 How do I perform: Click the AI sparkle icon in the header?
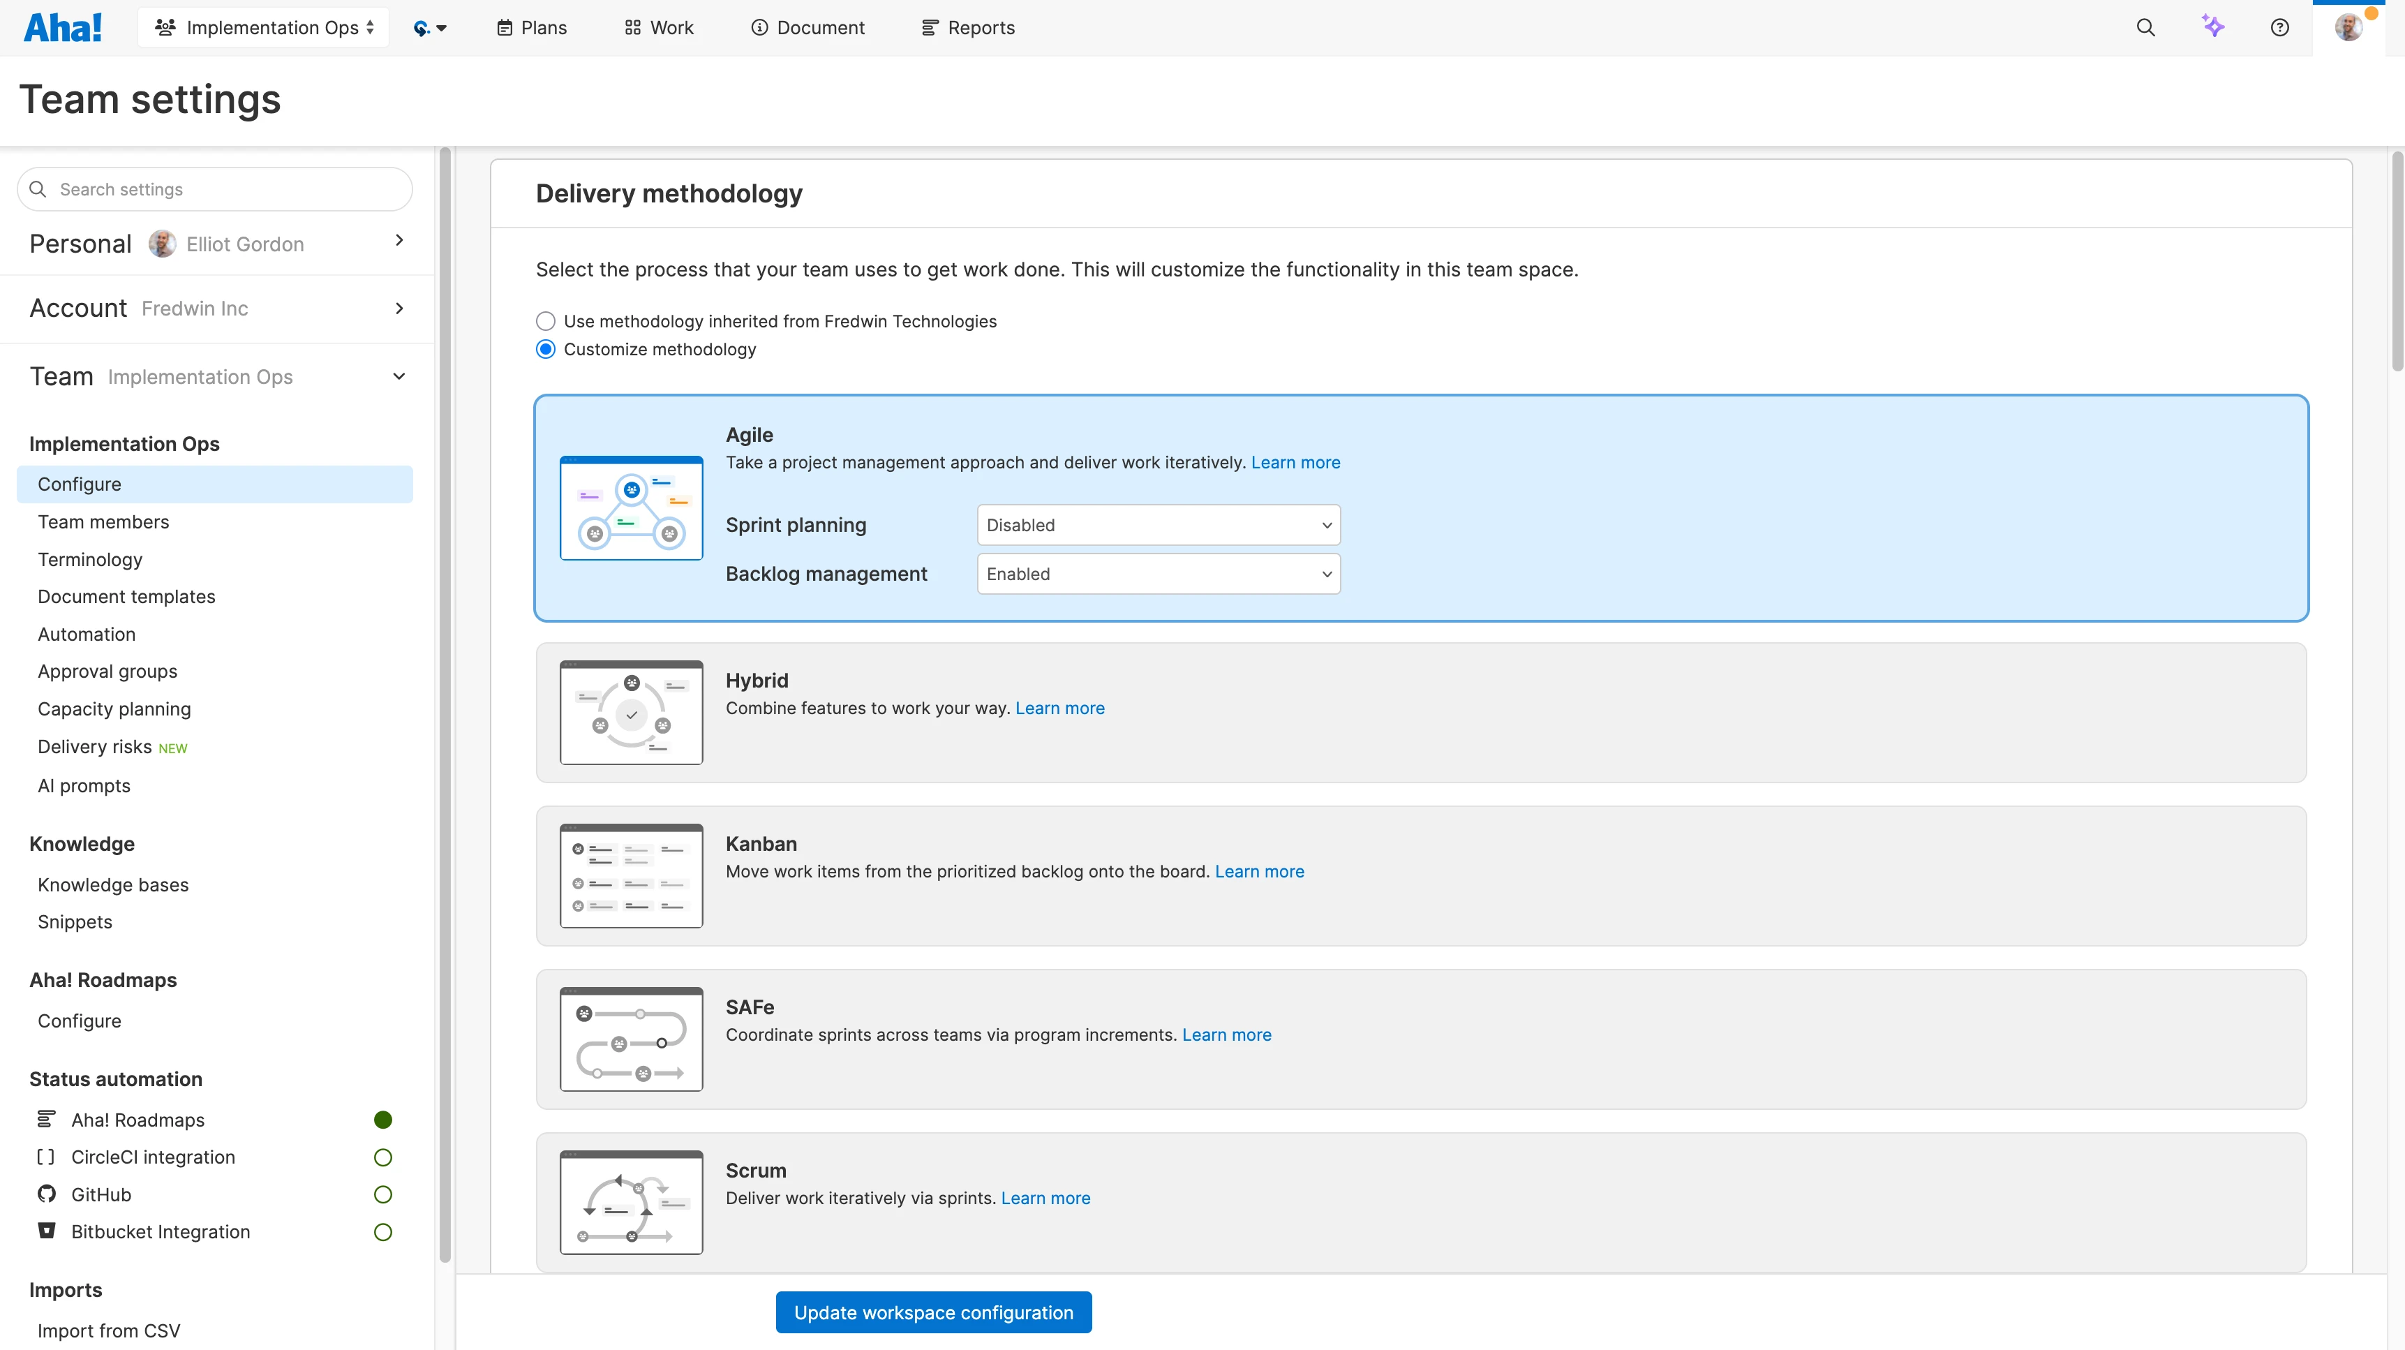(2214, 27)
